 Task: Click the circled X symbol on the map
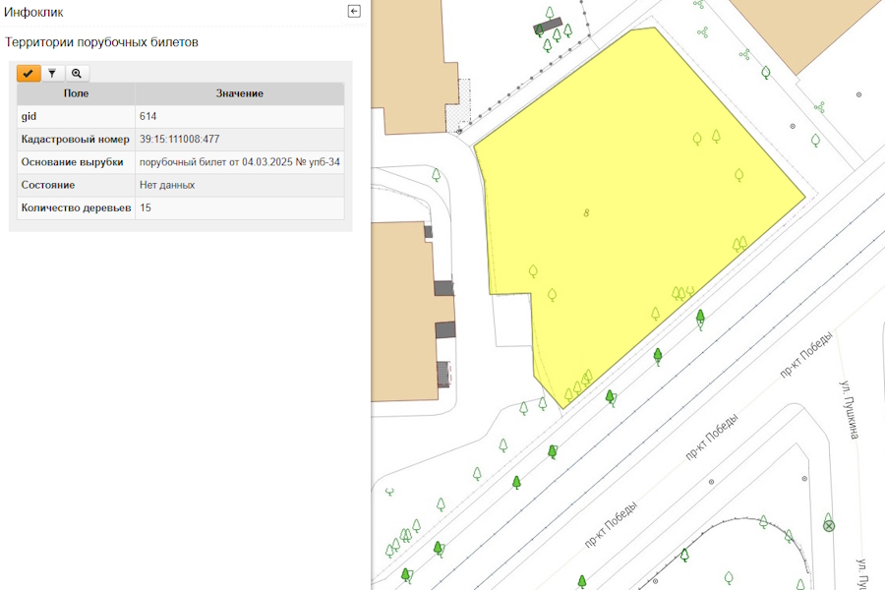pos(829,526)
